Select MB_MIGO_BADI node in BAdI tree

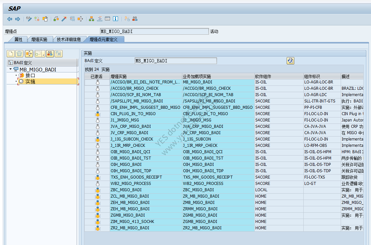(38, 70)
